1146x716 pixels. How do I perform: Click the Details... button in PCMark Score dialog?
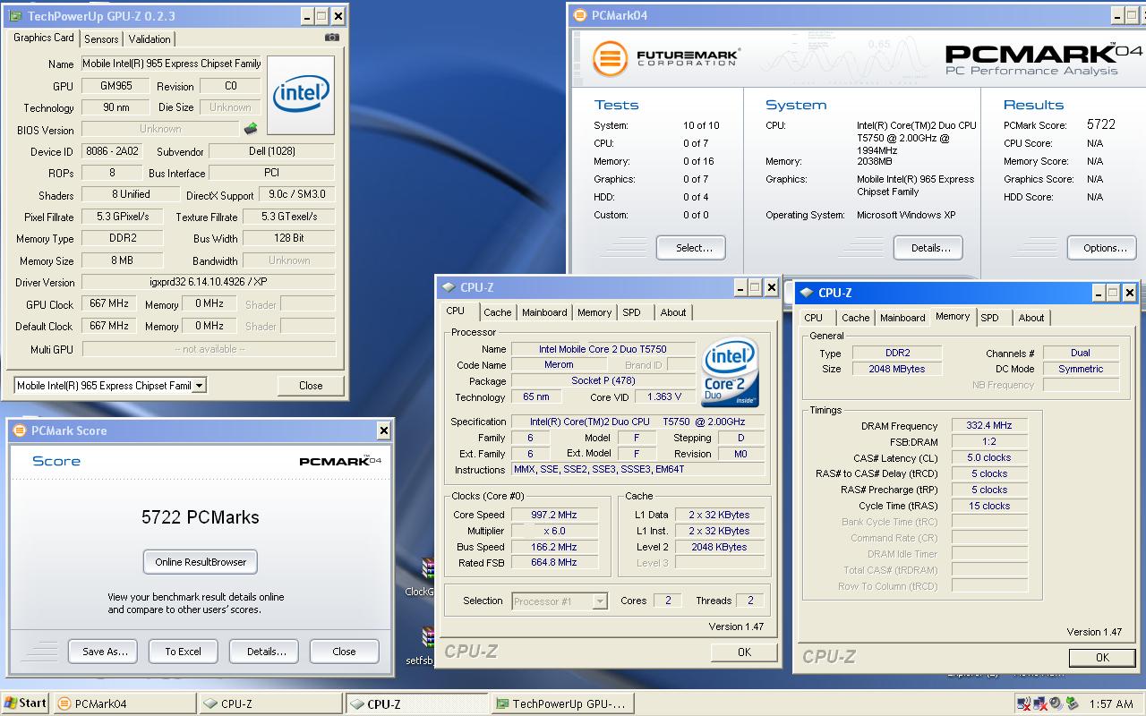tap(266, 652)
